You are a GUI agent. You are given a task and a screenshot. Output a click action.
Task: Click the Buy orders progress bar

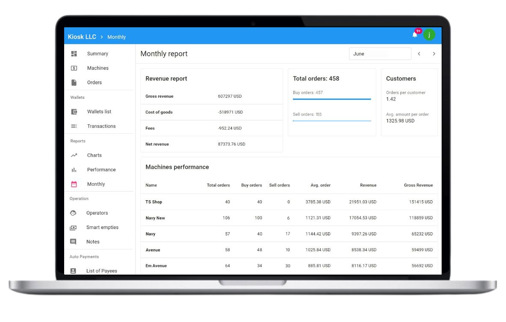pos(332,99)
